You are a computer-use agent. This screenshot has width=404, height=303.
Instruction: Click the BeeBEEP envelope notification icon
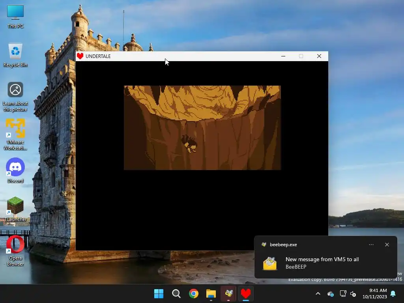tap(270, 263)
